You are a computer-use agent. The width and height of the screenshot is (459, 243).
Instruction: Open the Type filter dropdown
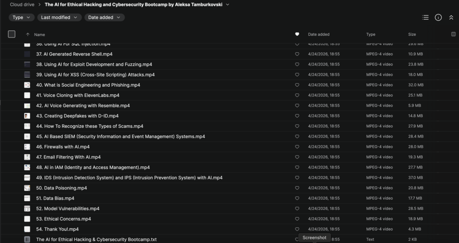22,17
